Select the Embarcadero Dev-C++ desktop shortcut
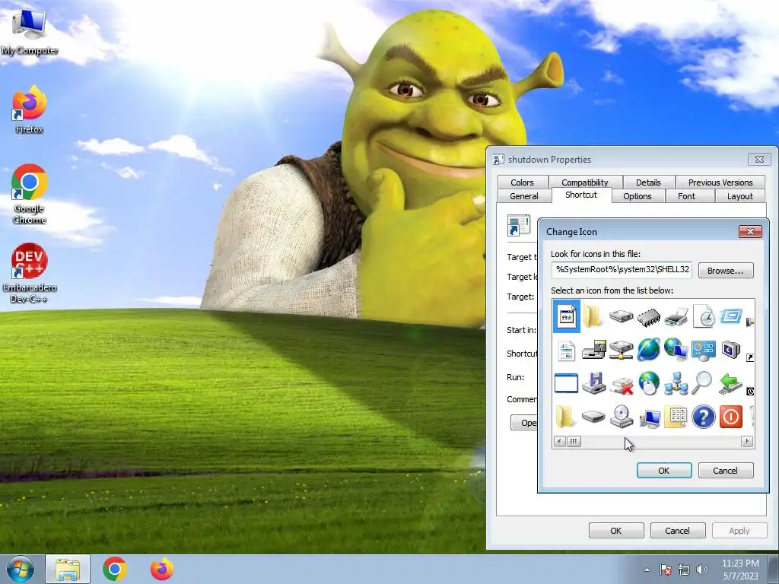 tap(30, 274)
